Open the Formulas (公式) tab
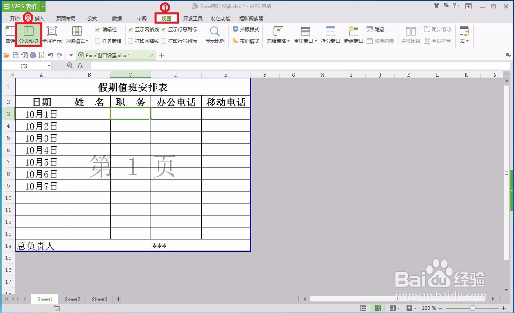Image resolution: width=514 pixels, height=313 pixels. click(92, 19)
